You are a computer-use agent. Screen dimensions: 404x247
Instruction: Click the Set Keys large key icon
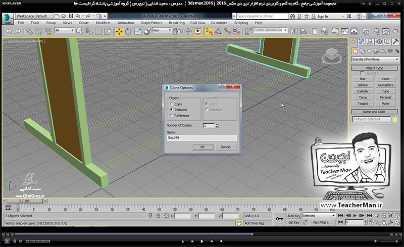[x=279, y=219]
